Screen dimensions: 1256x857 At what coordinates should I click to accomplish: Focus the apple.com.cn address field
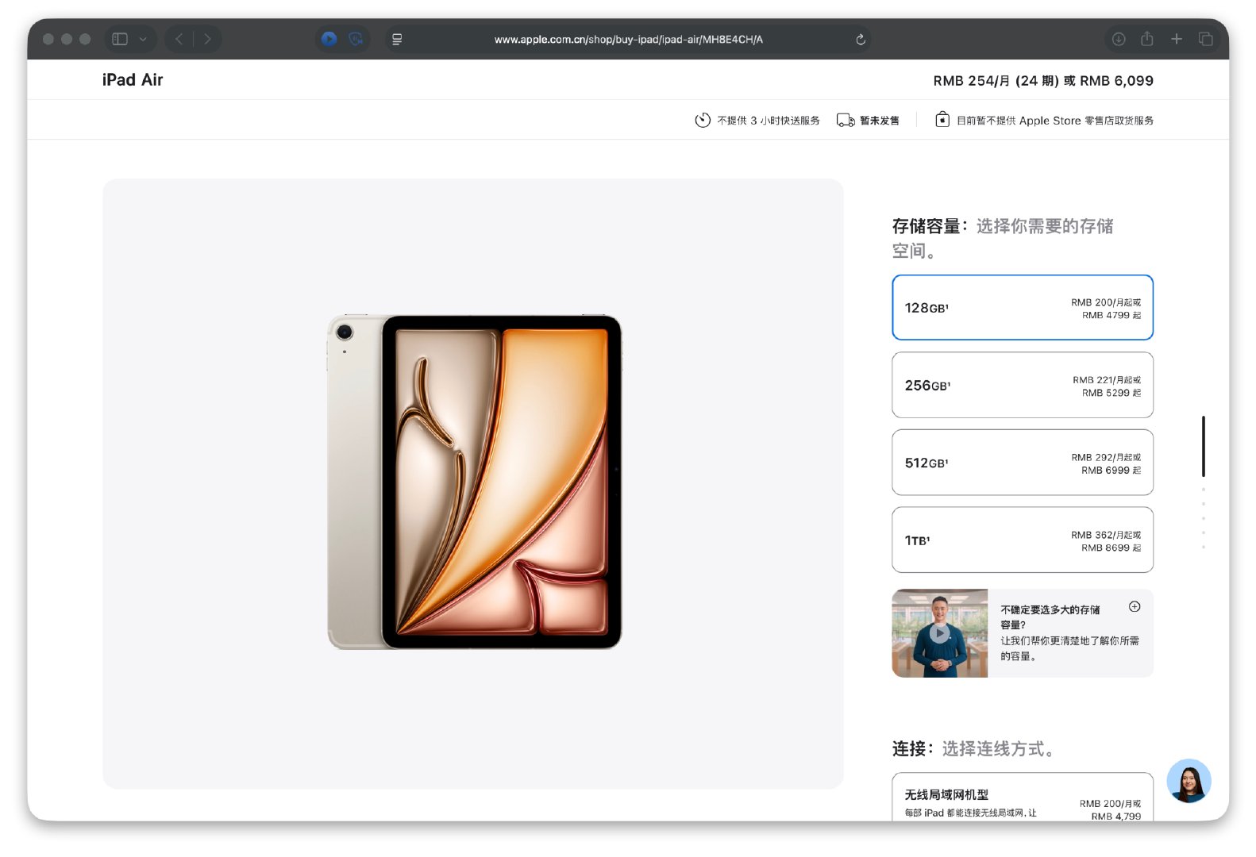coord(628,39)
